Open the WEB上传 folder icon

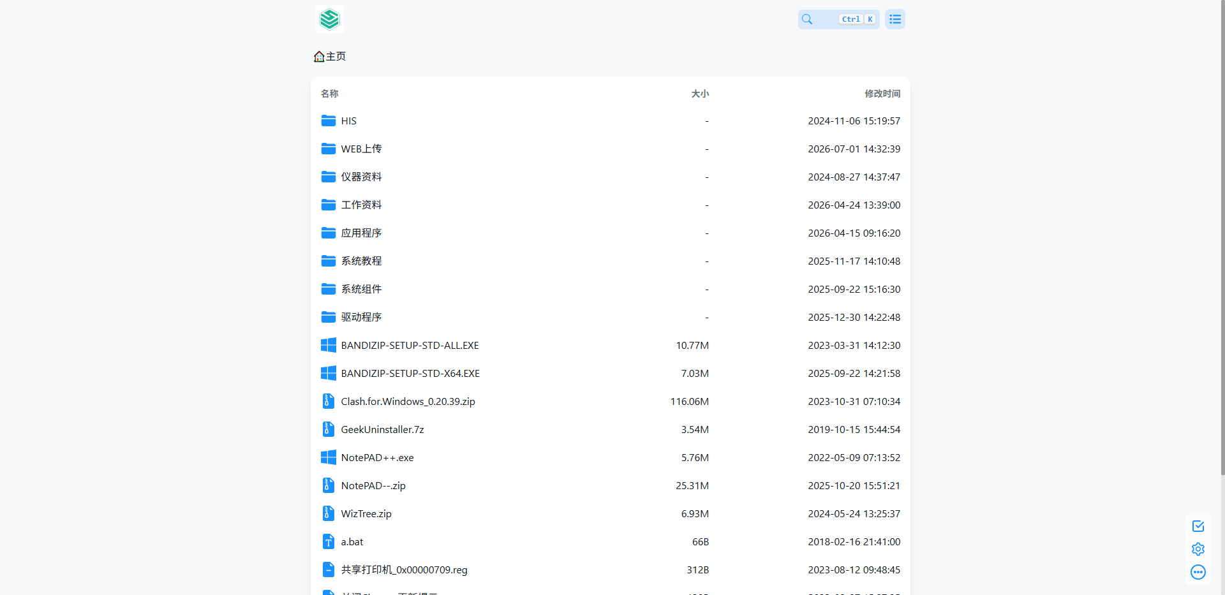328,149
